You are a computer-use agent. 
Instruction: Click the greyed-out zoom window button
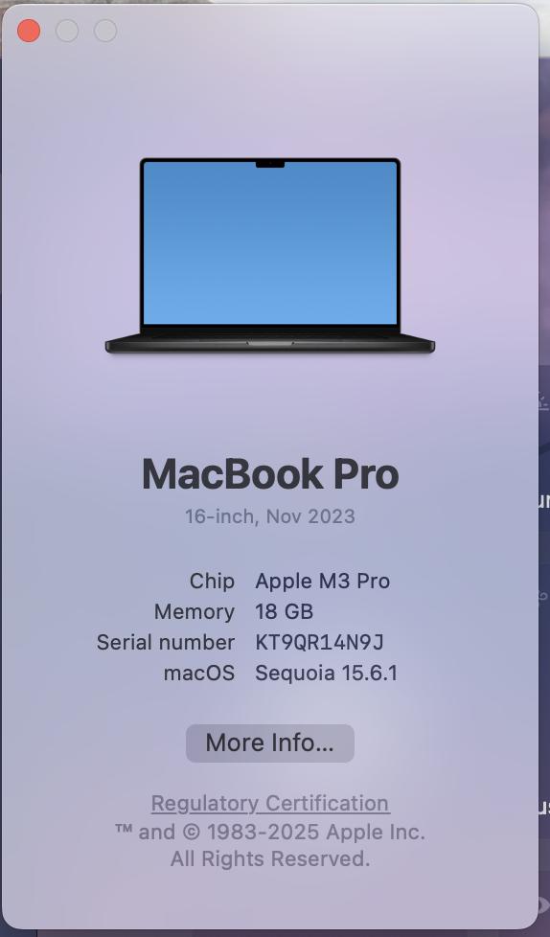(105, 31)
